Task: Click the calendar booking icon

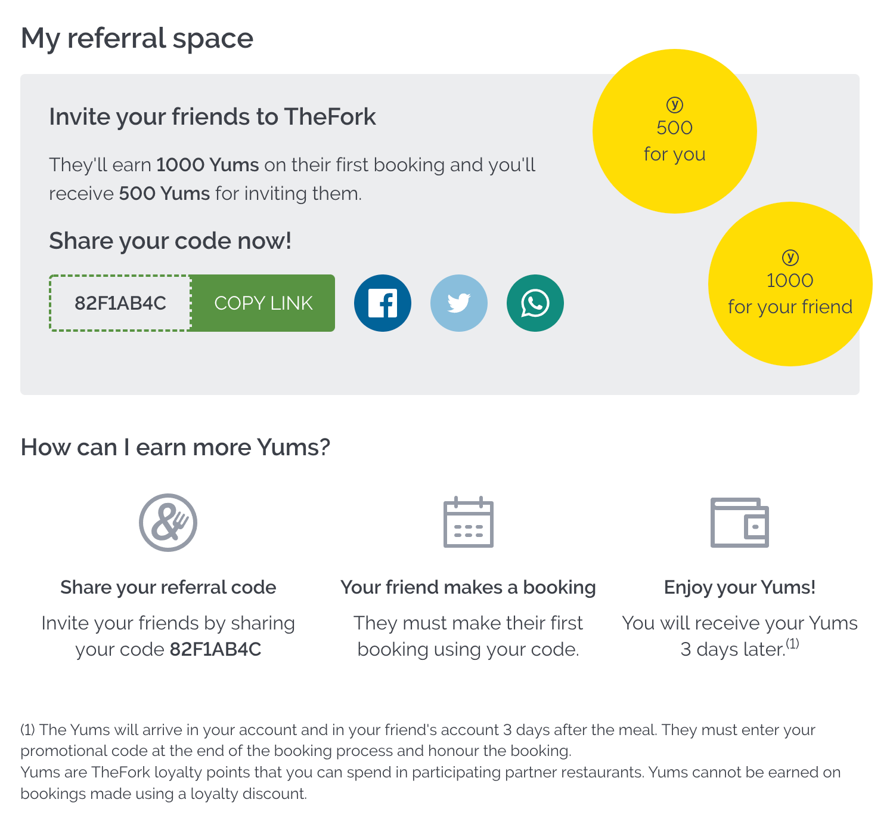Action: tap(469, 522)
